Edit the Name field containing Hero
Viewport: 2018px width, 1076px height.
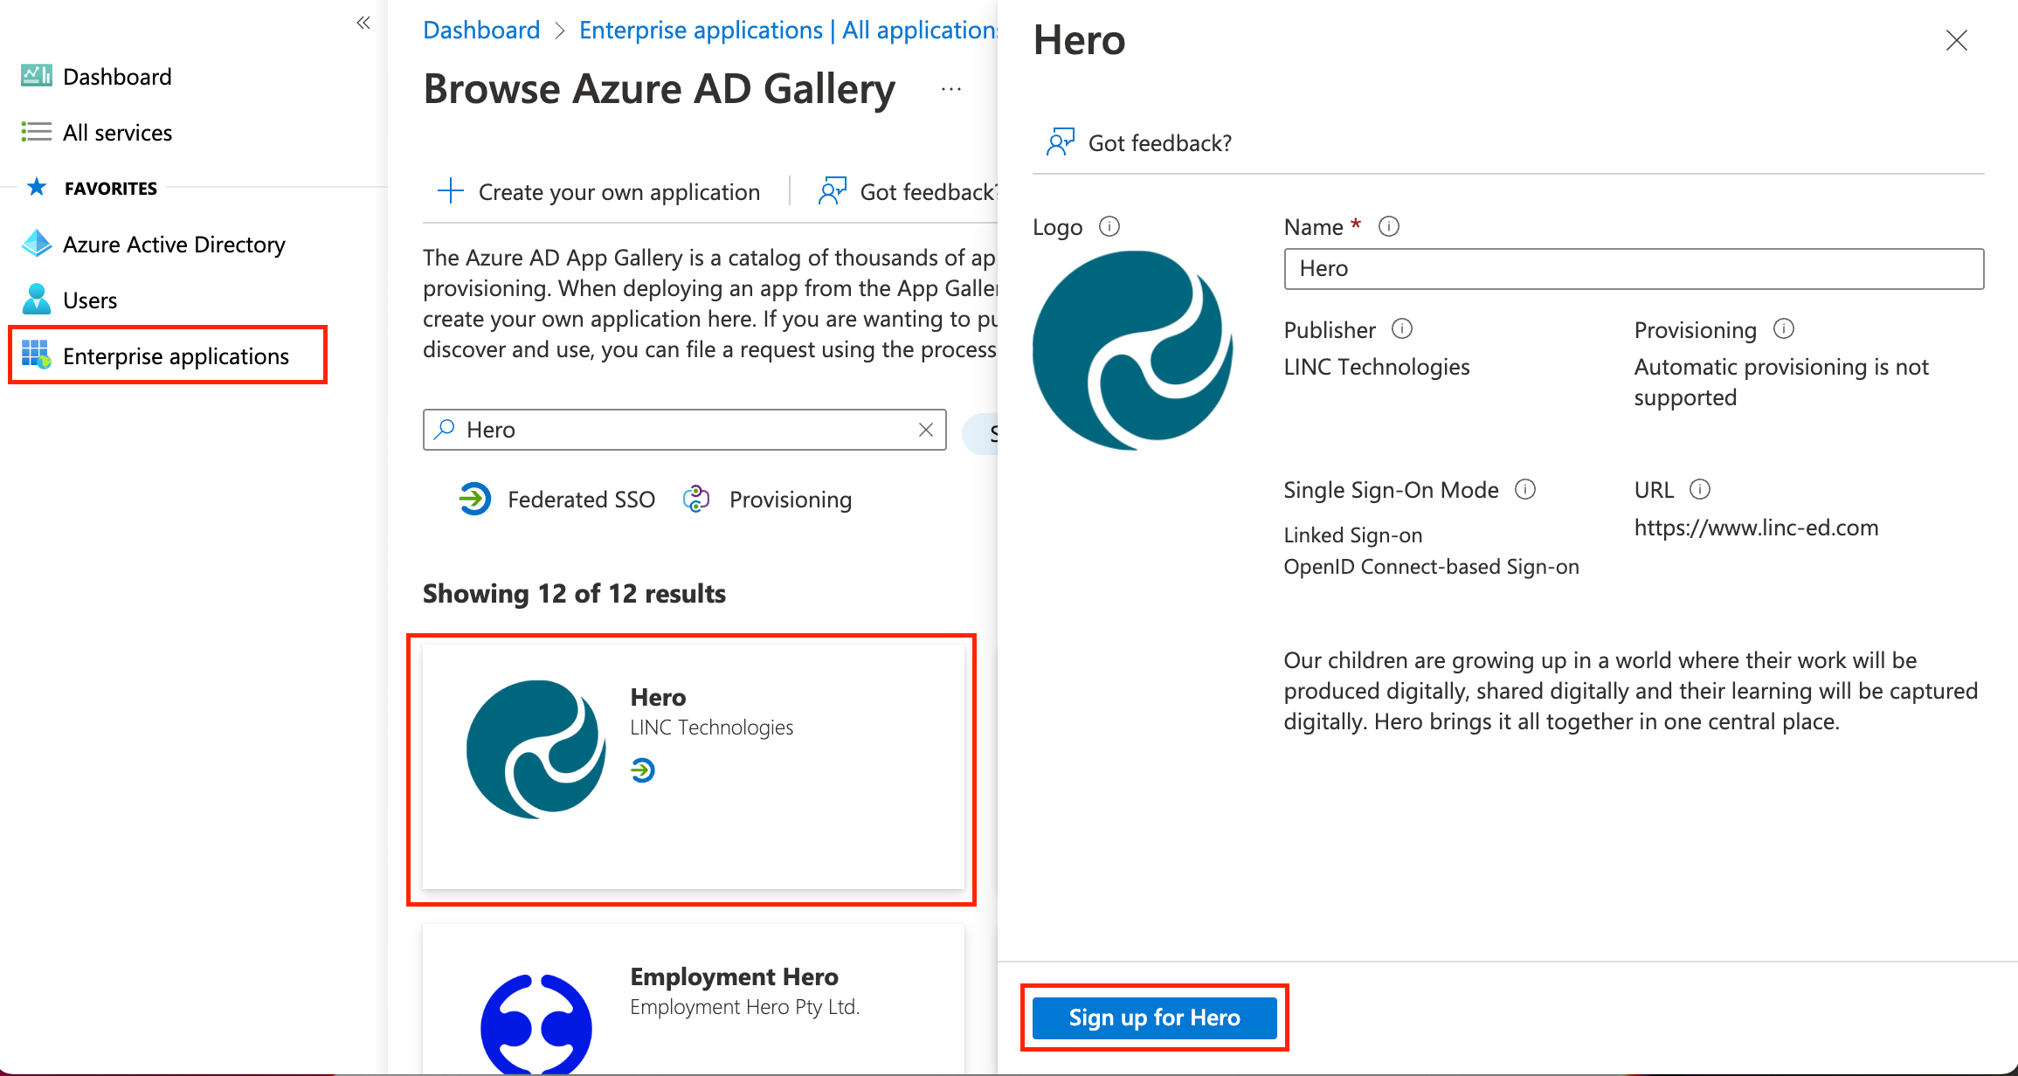(1634, 269)
